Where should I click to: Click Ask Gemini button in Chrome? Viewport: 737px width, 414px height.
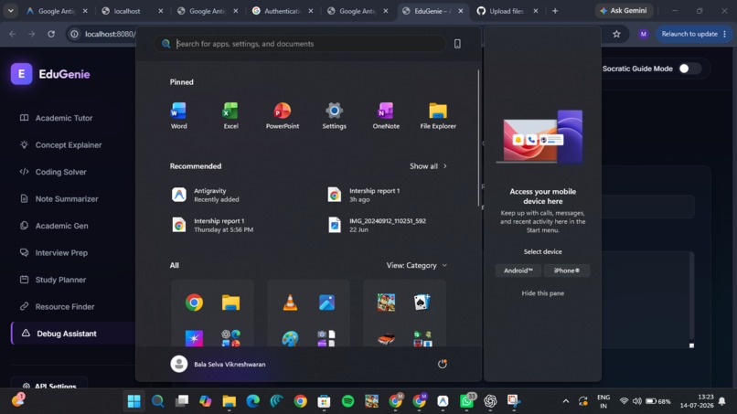click(624, 11)
